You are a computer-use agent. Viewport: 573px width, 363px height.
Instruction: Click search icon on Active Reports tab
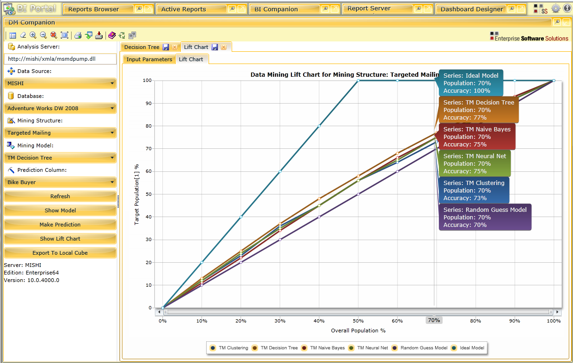pyautogui.click(x=232, y=9)
